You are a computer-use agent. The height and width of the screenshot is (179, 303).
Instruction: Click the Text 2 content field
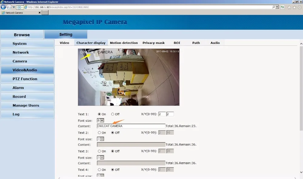(131, 145)
